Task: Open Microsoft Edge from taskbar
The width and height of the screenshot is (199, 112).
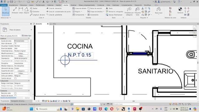Action: pos(106,109)
